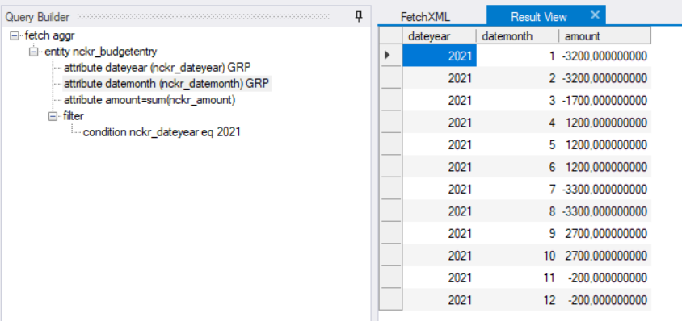The height and width of the screenshot is (321, 682).
Task: Click amount cell in month 9 row
Action: tap(605, 233)
